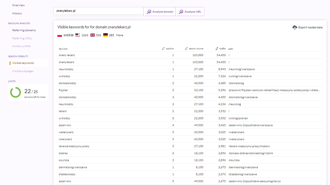Select keyword 'okulista'
Screen dimensions: 330x185
(x=64, y=160)
